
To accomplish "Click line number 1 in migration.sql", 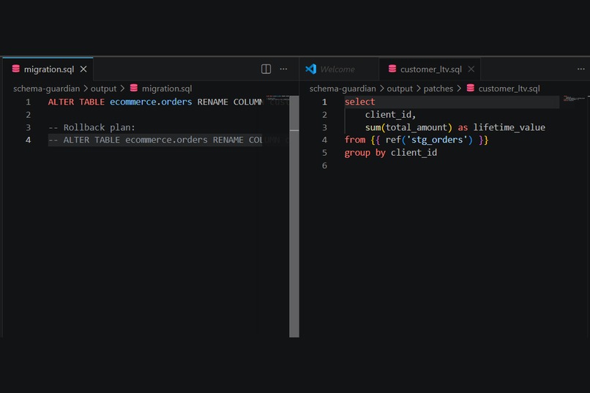I will (x=29, y=102).
